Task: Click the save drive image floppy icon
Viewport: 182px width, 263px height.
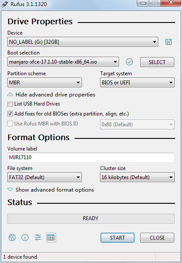Action: (x=169, y=42)
